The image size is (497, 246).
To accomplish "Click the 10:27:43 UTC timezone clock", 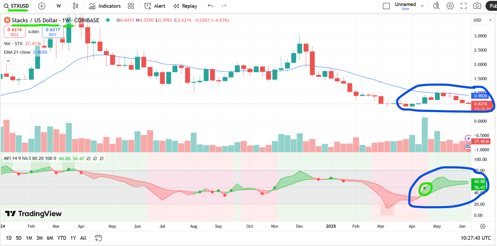I will point(476,238).
